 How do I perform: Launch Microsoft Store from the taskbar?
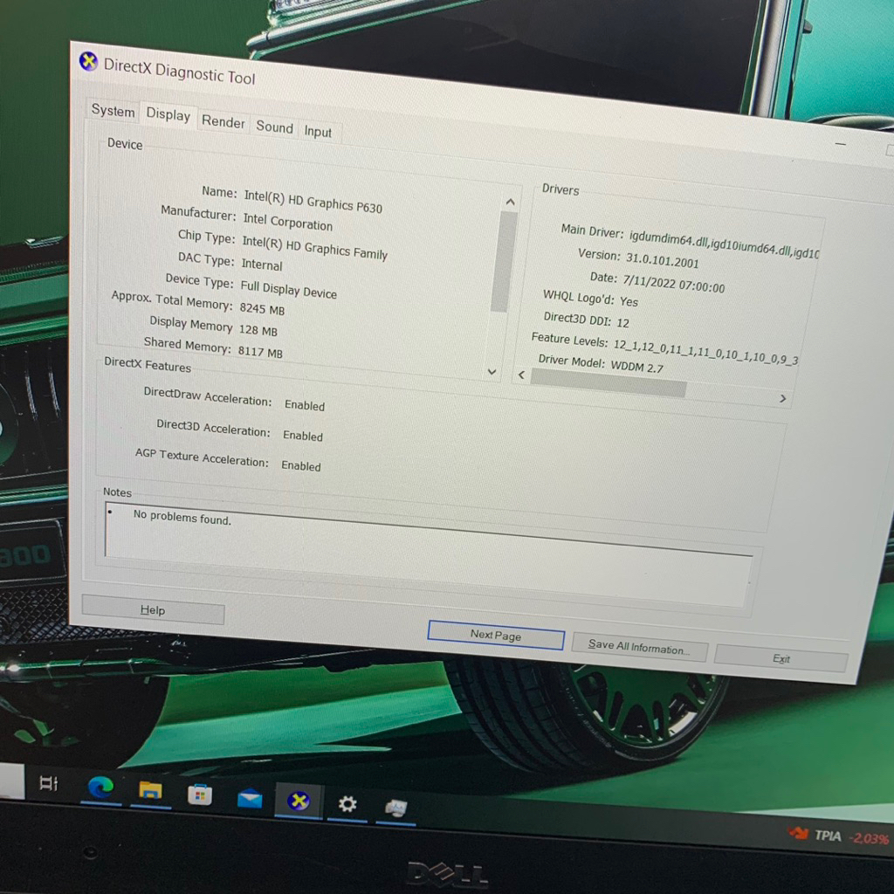200,794
